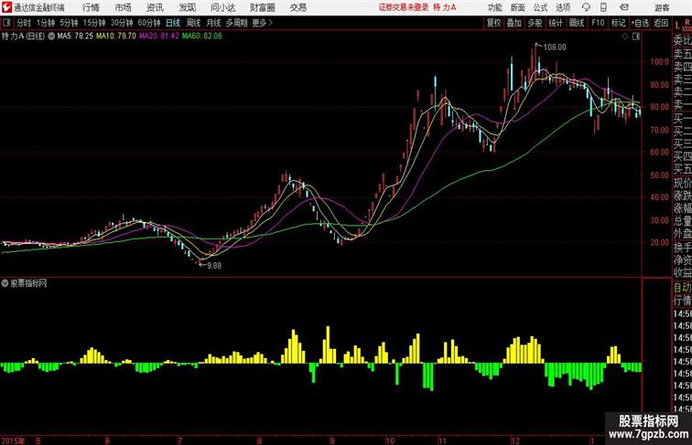Open the 发现 menu
The width and height of the screenshot is (692, 445).
click(x=187, y=7)
